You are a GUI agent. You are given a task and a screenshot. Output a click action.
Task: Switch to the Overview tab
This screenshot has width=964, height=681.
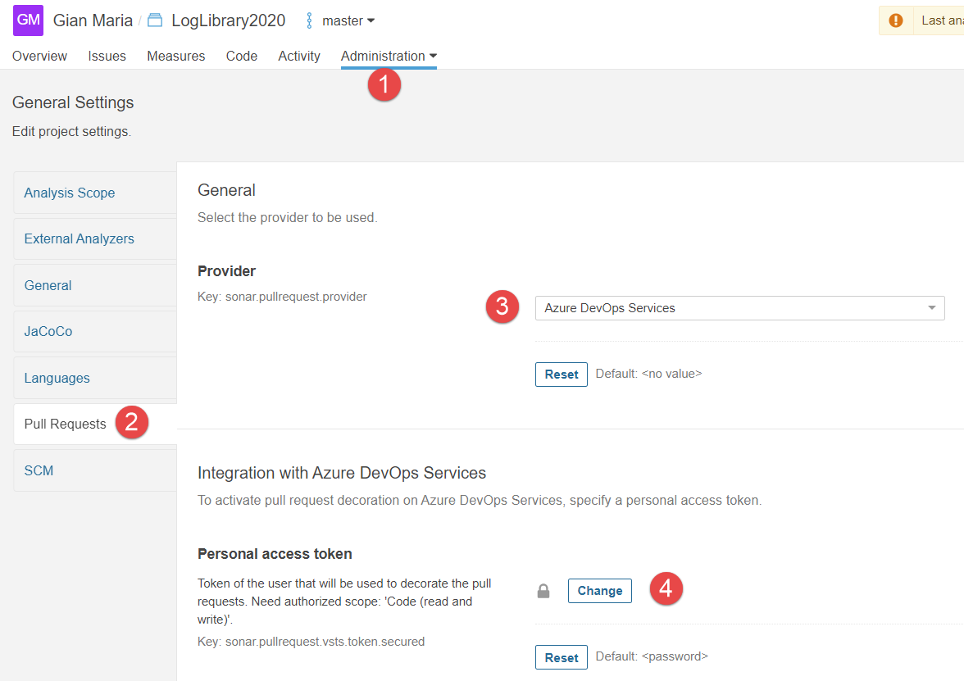39,56
